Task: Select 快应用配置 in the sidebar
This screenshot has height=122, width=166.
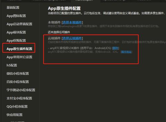Action: tap(15, 115)
